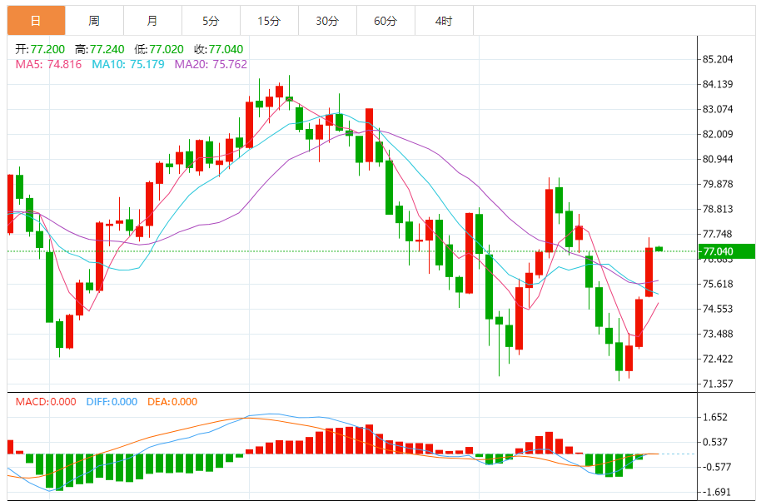Click the MA20: 75.762 indicator label
761x501 pixels.
coord(211,64)
